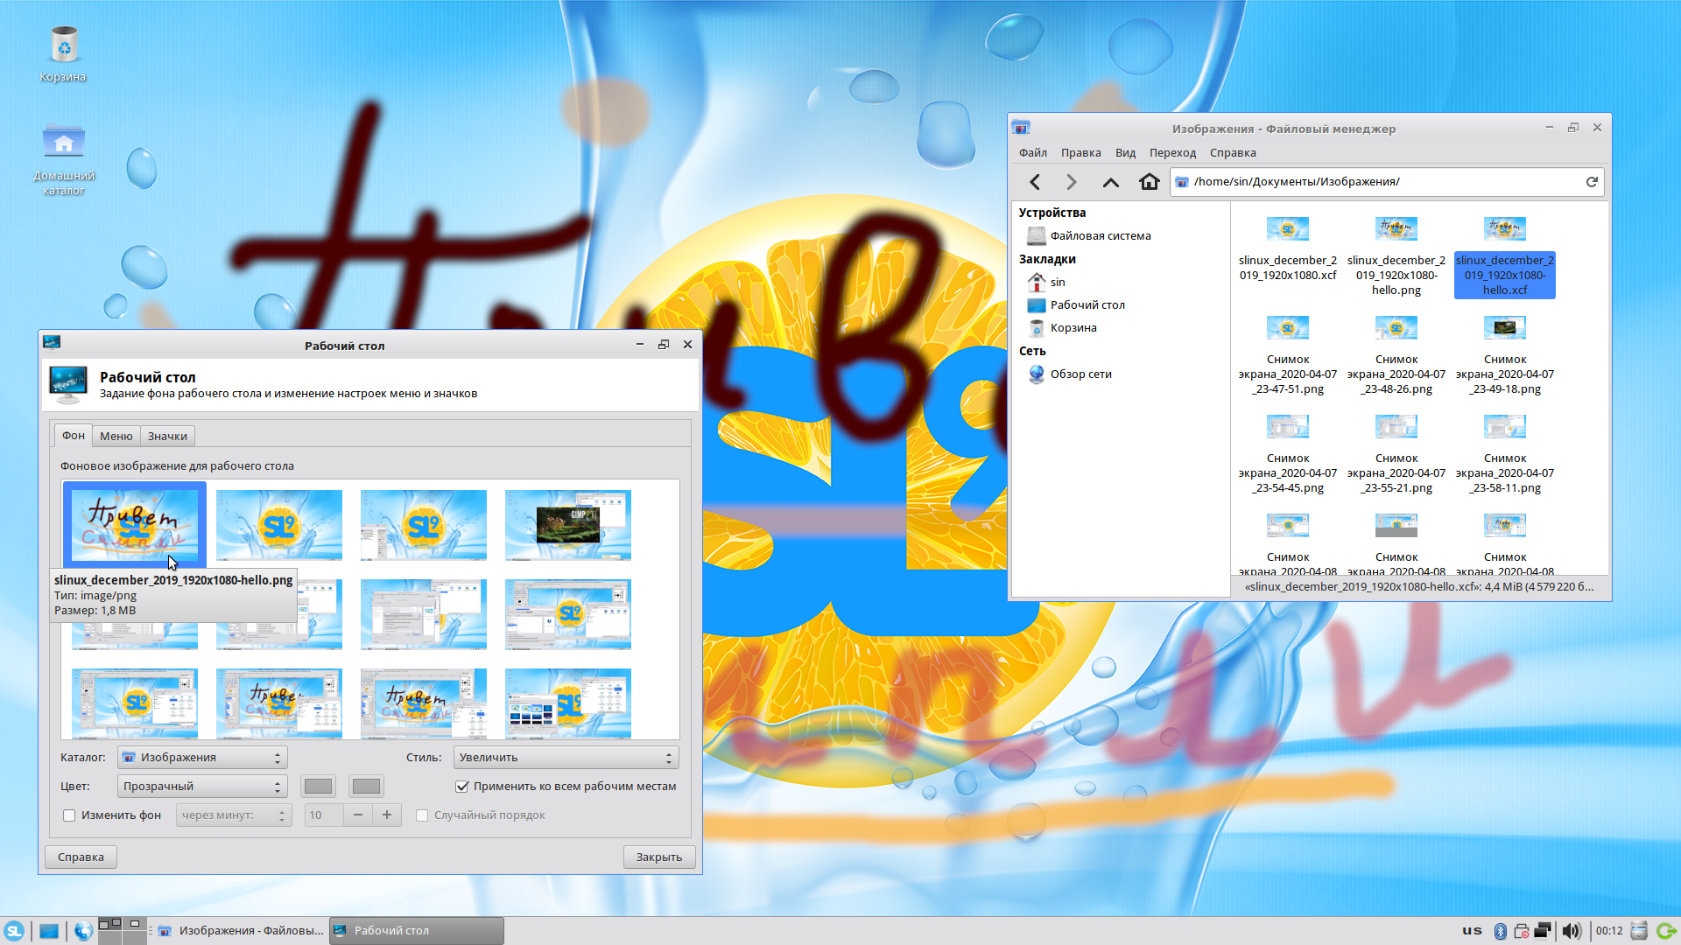Reload the folder via refresh icon
The height and width of the screenshot is (945, 1681).
coord(1591,182)
